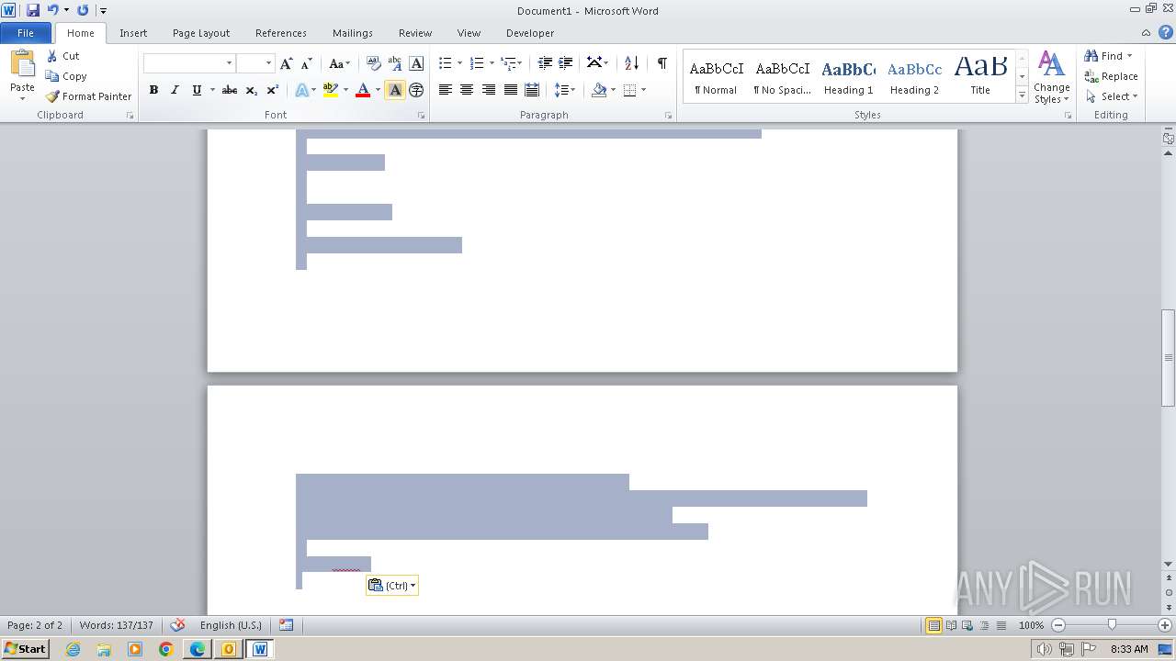Toggle Bold formatting

point(153,90)
